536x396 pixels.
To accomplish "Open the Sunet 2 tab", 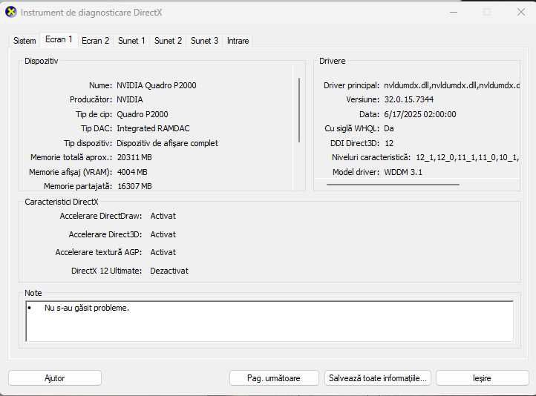I will [x=169, y=41].
